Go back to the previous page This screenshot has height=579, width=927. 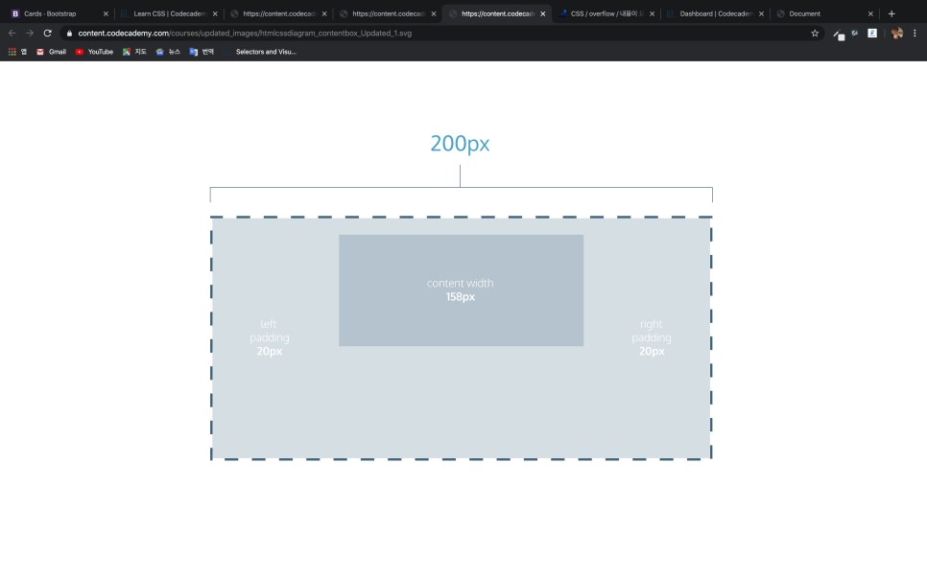pos(12,34)
